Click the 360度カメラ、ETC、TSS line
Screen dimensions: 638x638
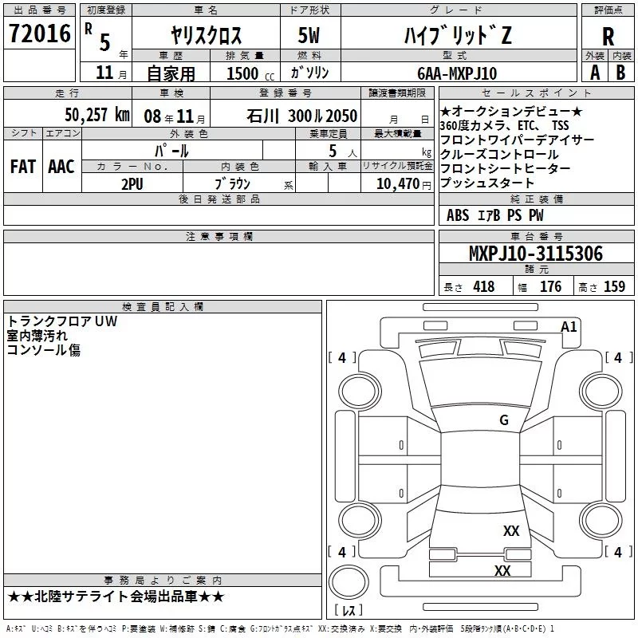[505, 125]
